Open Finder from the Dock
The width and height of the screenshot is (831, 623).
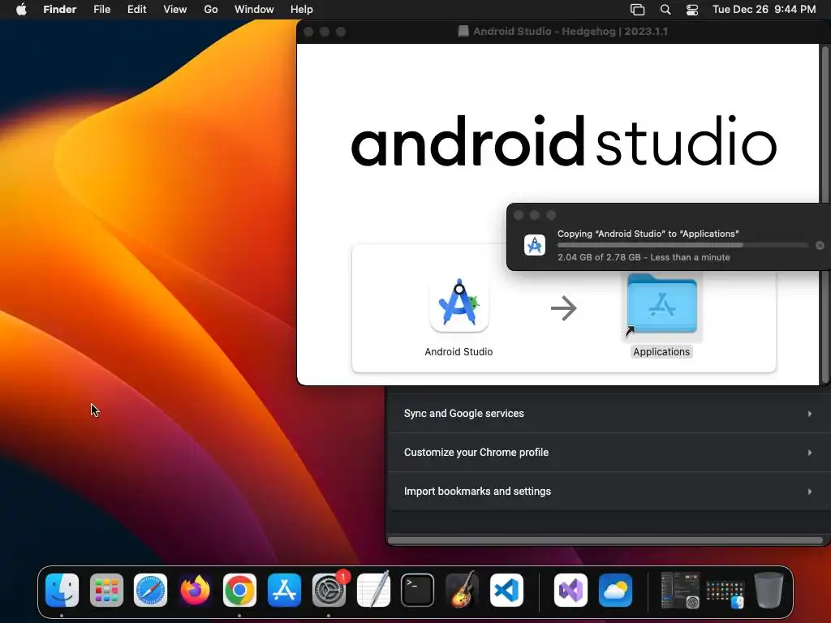click(x=62, y=591)
